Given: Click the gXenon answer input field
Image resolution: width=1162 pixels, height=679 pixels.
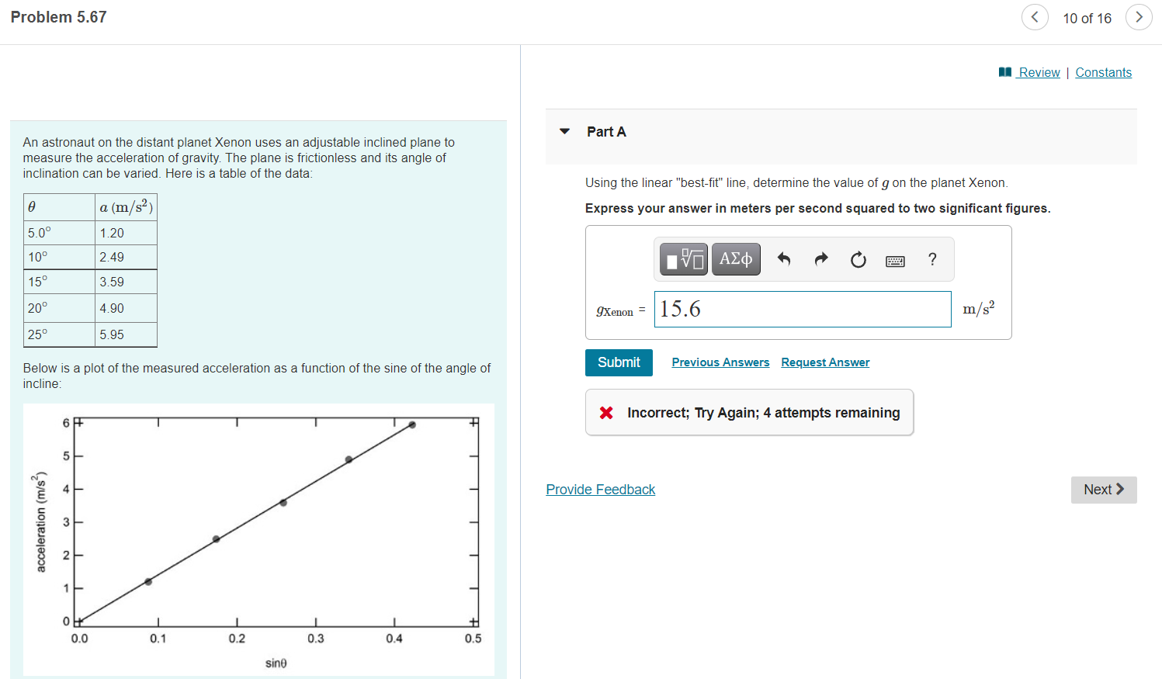Looking at the screenshot, I should (x=802, y=309).
